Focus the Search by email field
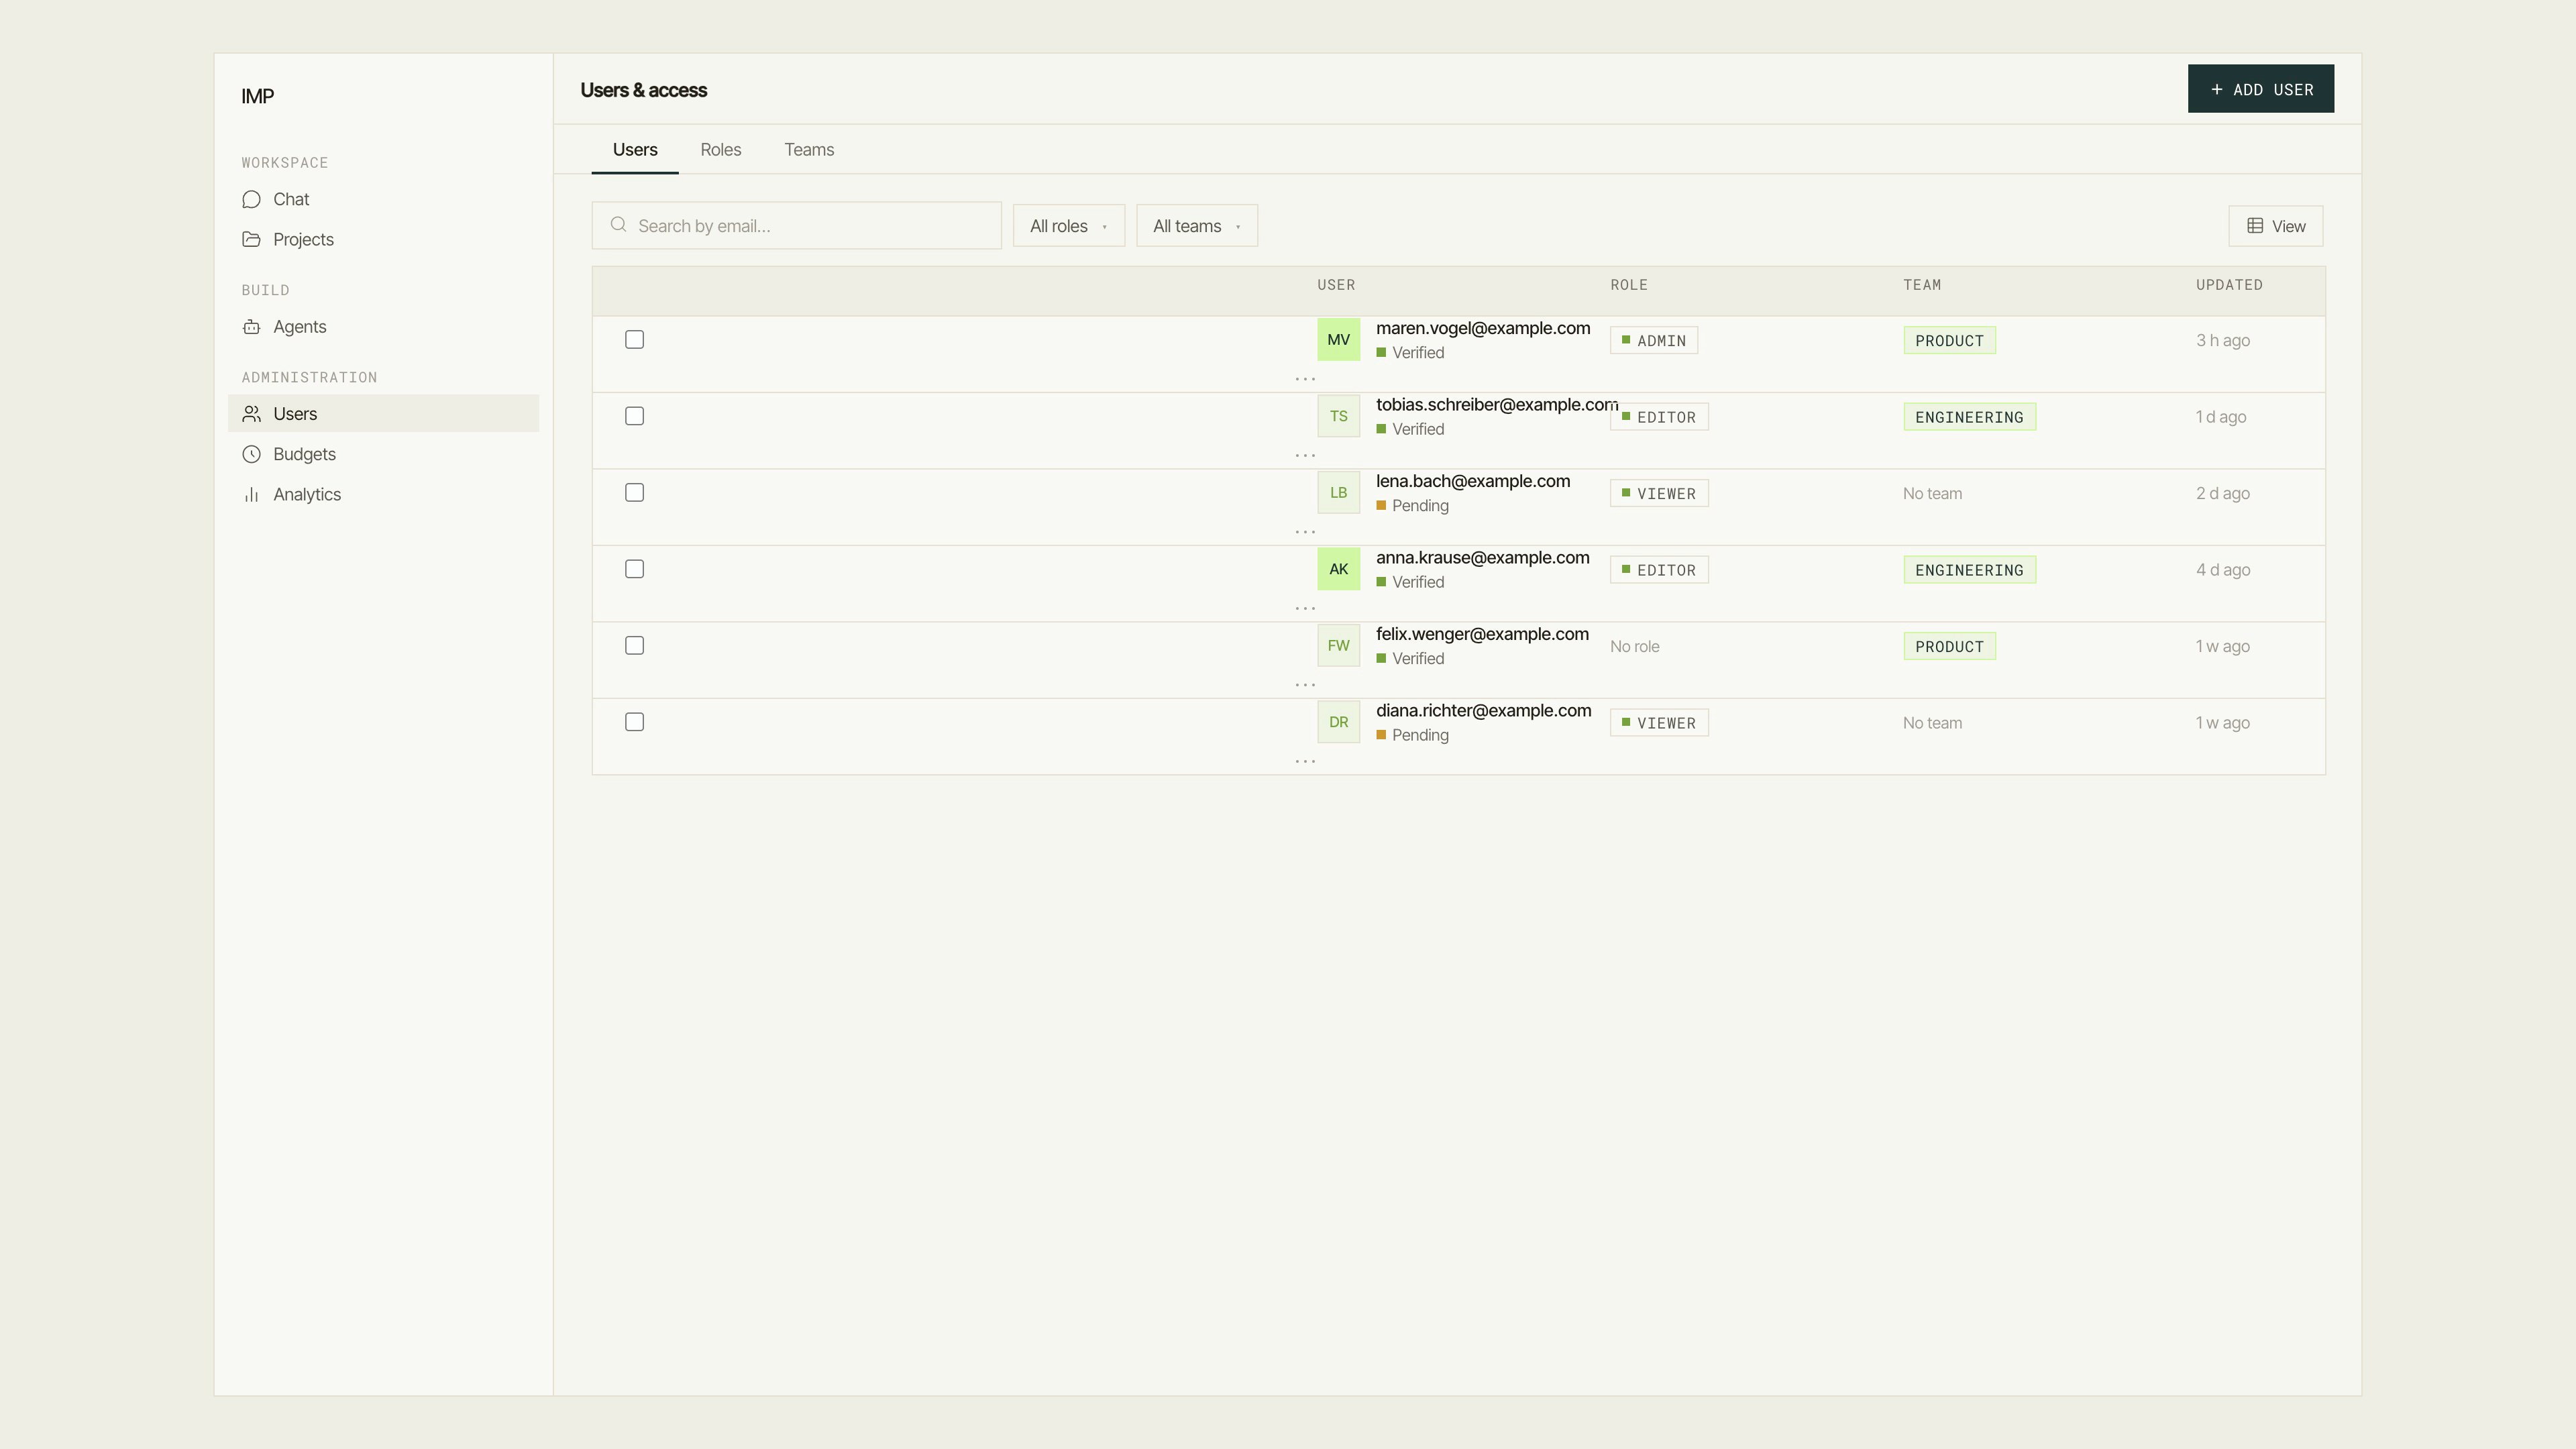 pyautogui.click(x=796, y=226)
